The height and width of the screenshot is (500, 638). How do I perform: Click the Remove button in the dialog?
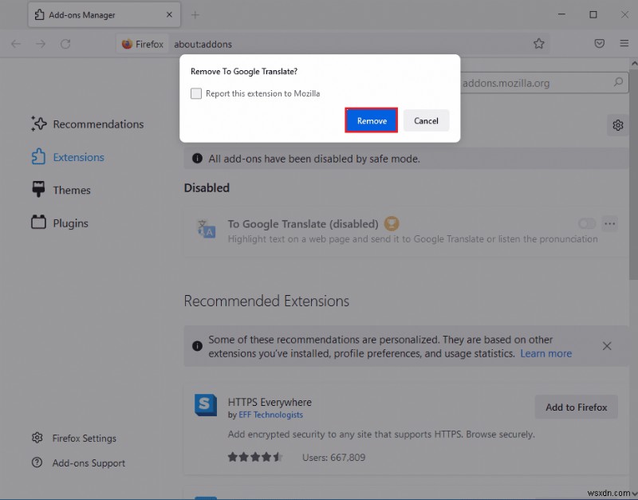click(371, 120)
